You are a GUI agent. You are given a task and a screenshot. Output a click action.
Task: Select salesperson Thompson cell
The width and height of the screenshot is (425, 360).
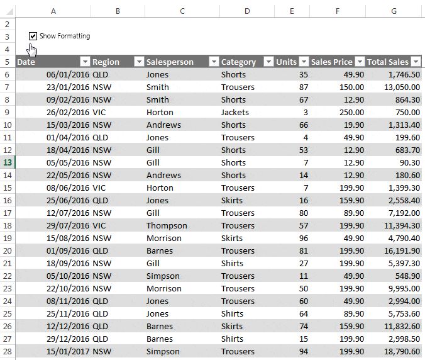point(182,225)
